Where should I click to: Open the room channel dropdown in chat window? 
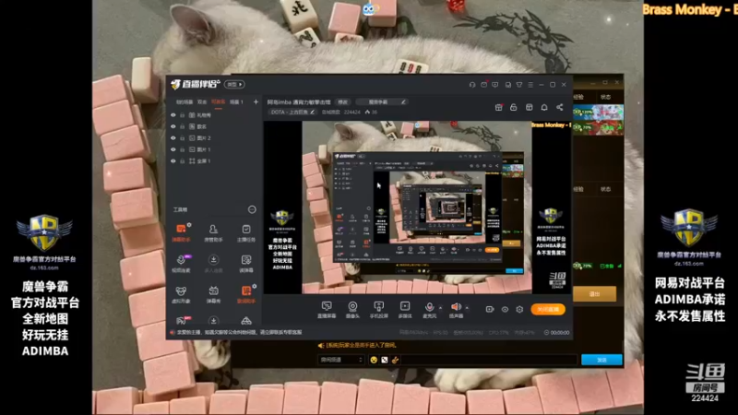click(341, 360)
